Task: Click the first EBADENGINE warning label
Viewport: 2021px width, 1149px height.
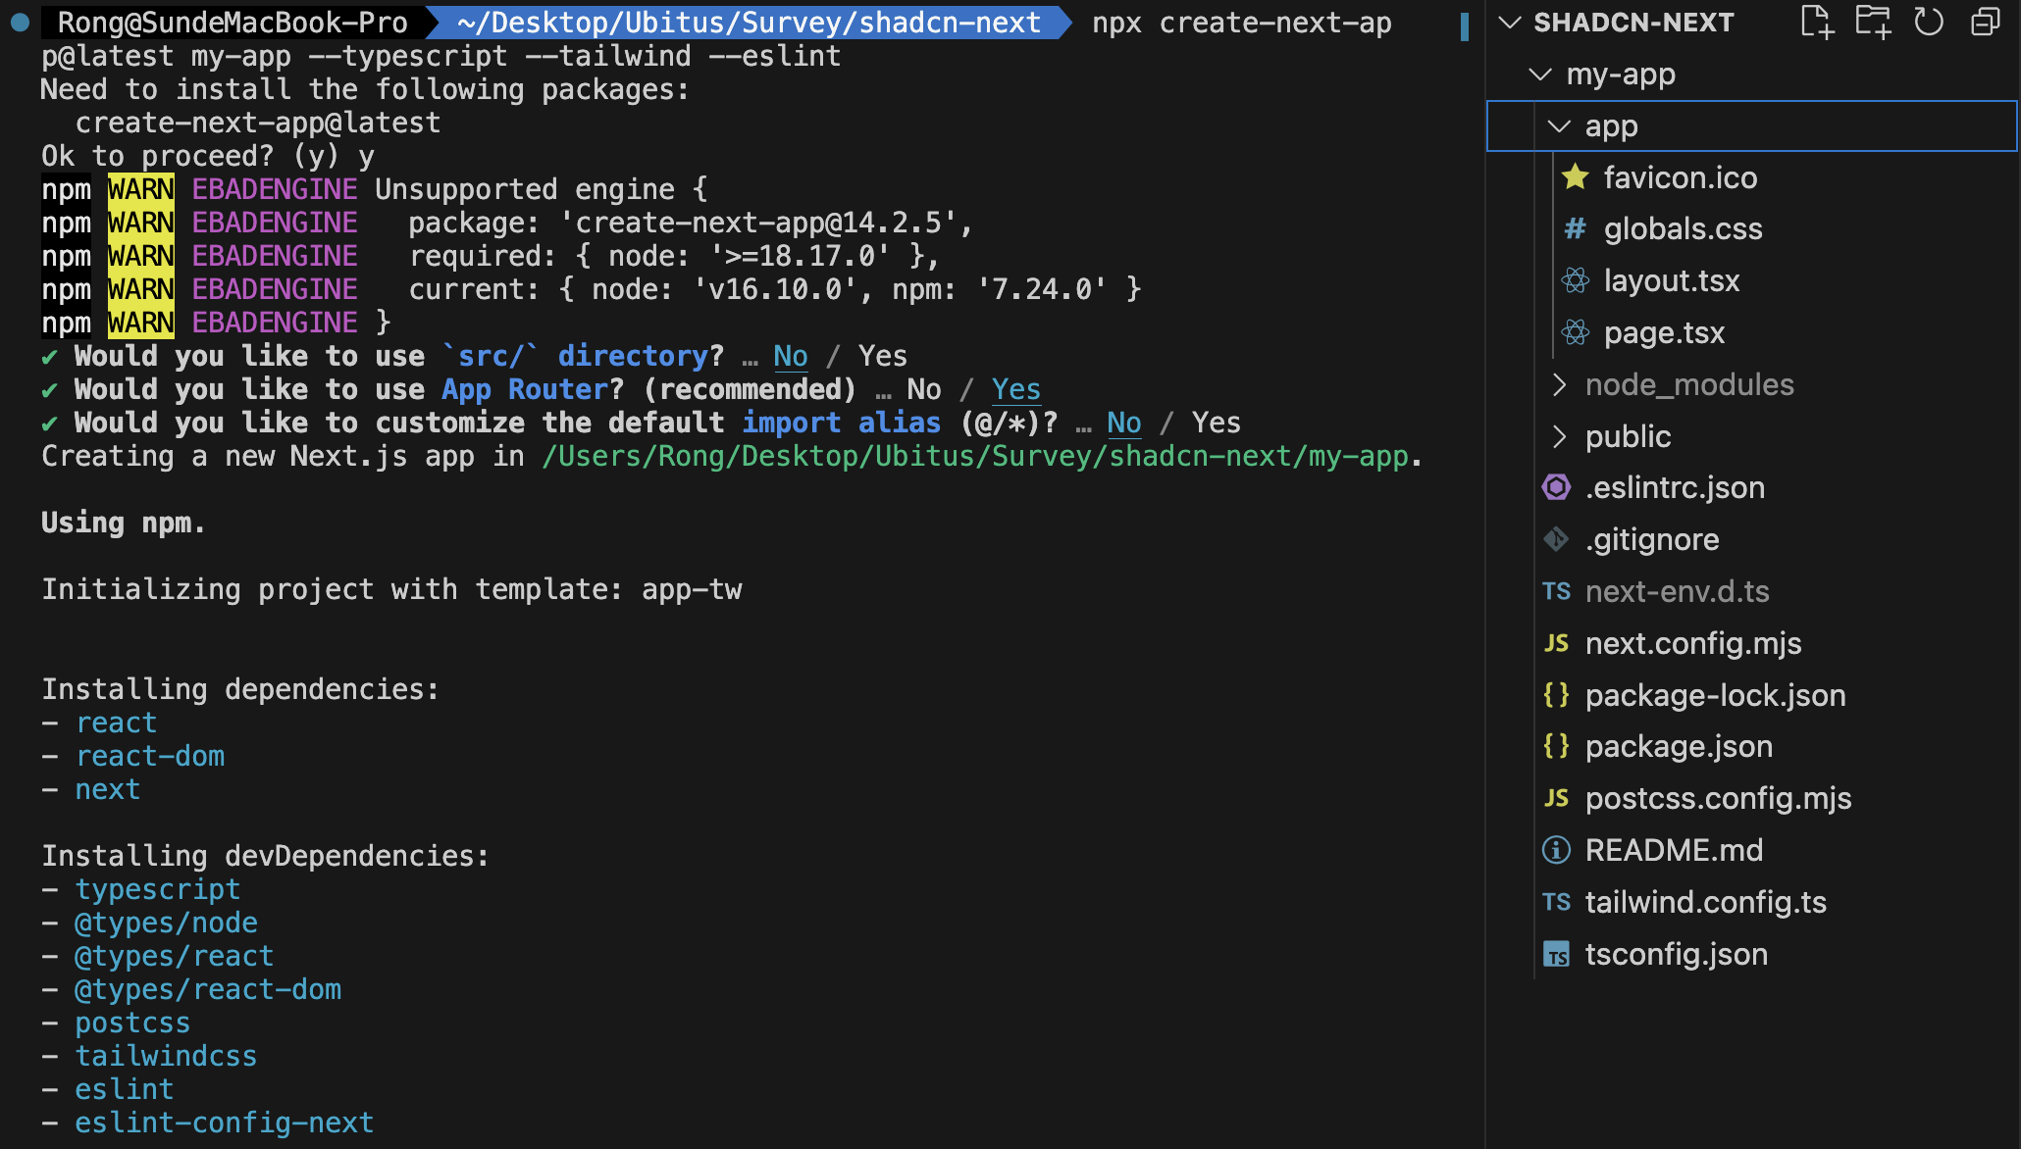Action: coord(275,189)
